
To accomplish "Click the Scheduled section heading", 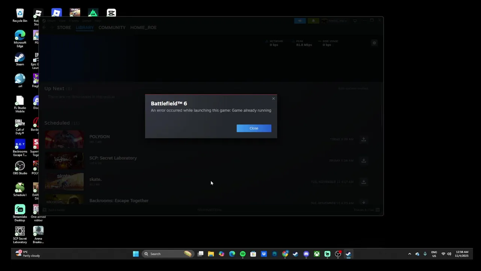I will click(x=57, y=123).
